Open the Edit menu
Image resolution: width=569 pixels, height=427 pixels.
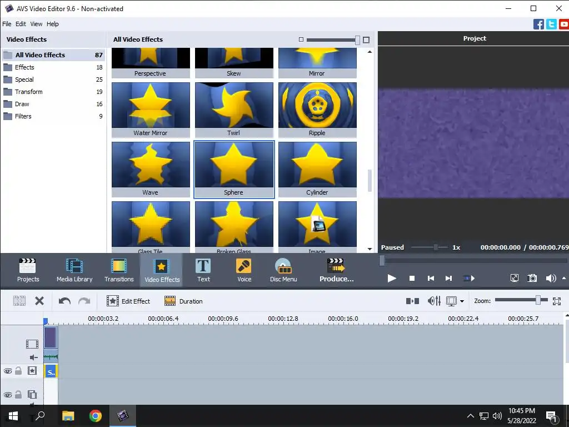[x=21, y=24]
